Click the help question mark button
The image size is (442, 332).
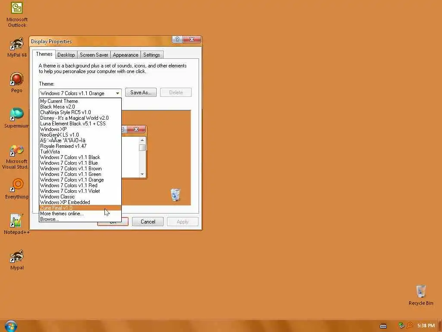pos(177,39)
